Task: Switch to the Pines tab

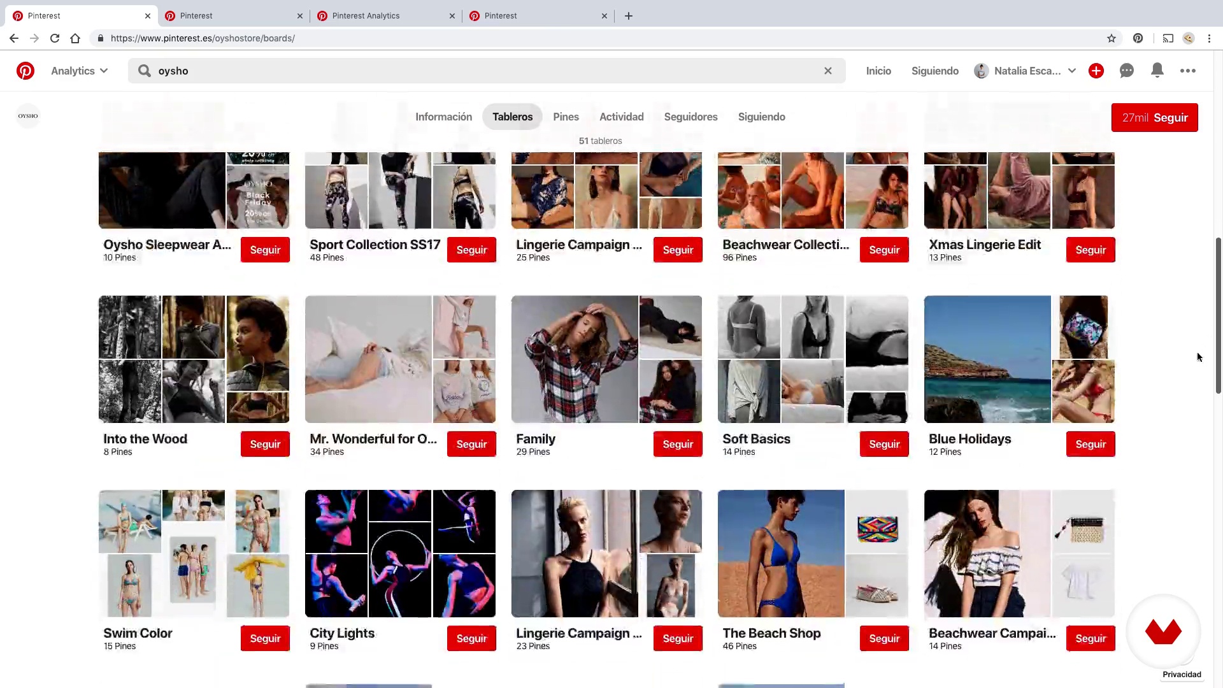Action: point(566,117)
